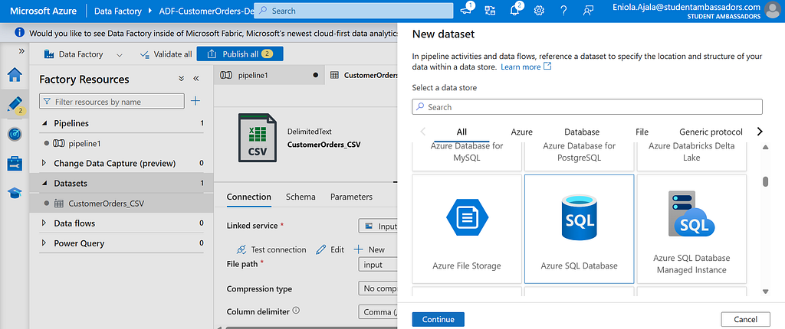
Task: Add new resource with plus icon
Action: coord(195,101)
